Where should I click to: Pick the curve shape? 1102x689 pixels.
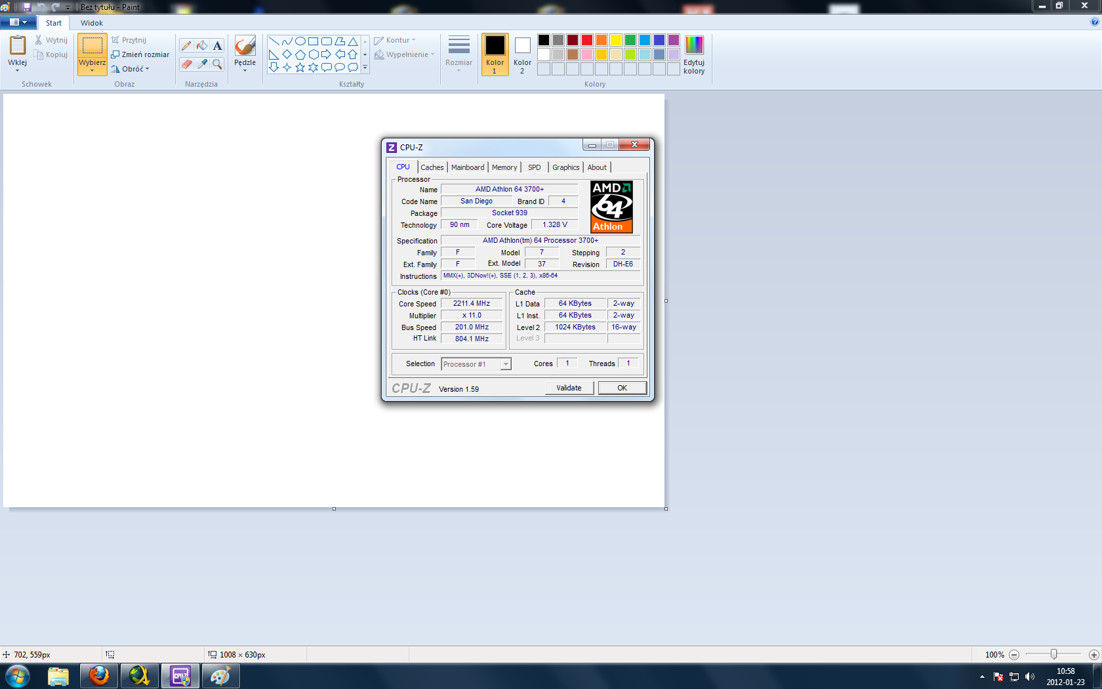click(287, 41)
